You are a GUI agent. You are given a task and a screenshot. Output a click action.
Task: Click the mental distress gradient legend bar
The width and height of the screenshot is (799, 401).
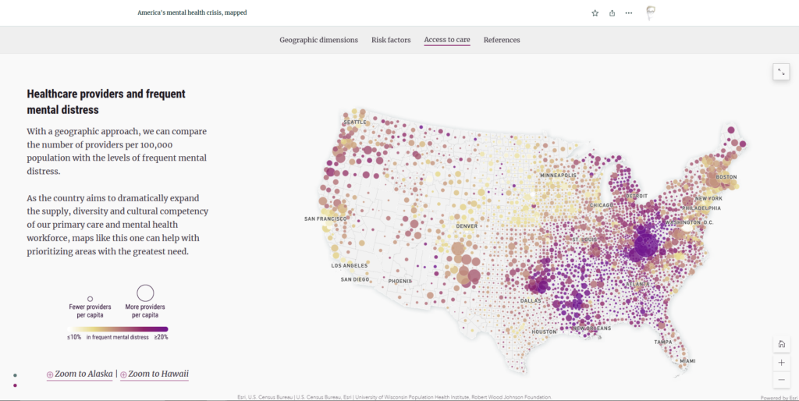pyautogui.click(x=117, y=329)
